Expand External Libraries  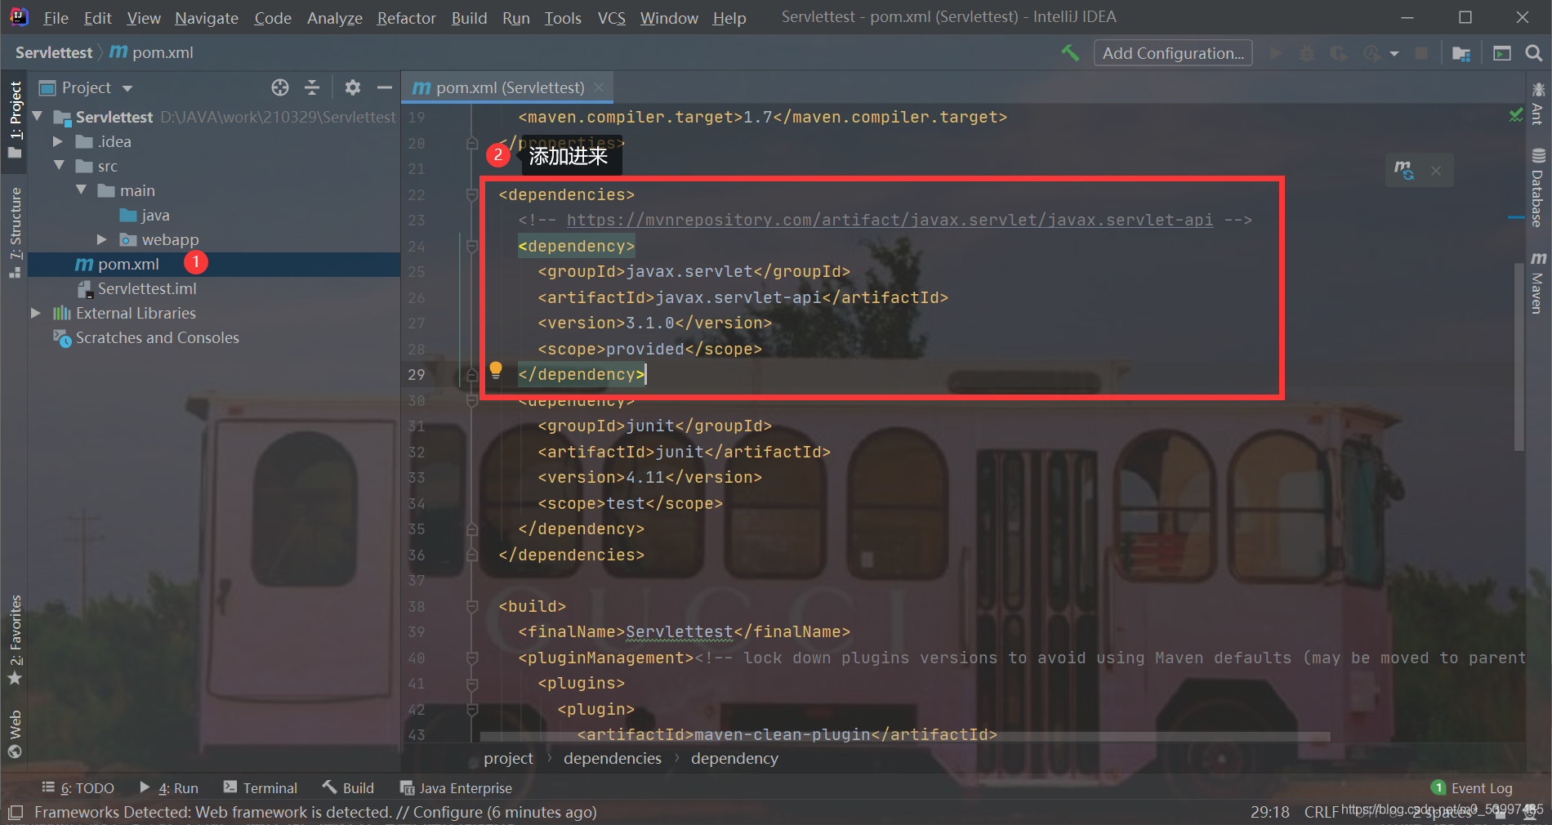[36, 313]
